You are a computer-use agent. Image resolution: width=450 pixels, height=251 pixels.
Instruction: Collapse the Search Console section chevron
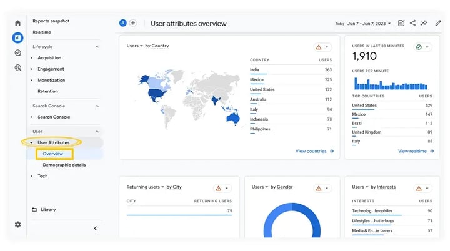(97, 106)
